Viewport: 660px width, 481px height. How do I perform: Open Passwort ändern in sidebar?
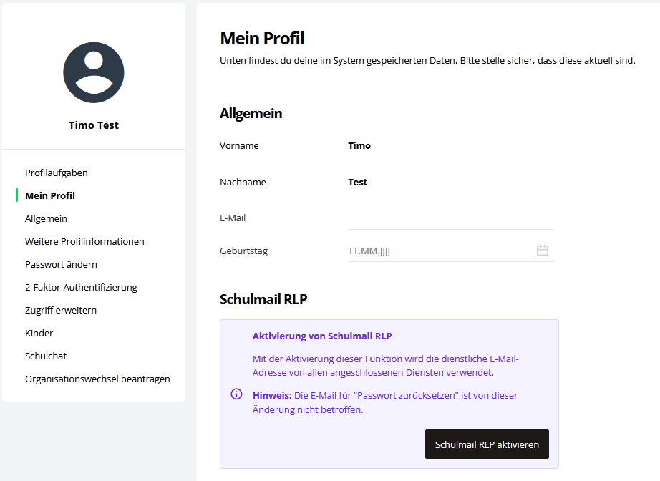pyautogui.click(x=61, y=264)
